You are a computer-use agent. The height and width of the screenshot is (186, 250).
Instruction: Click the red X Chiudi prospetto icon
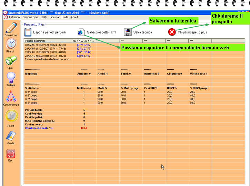[x=172, y=32]
